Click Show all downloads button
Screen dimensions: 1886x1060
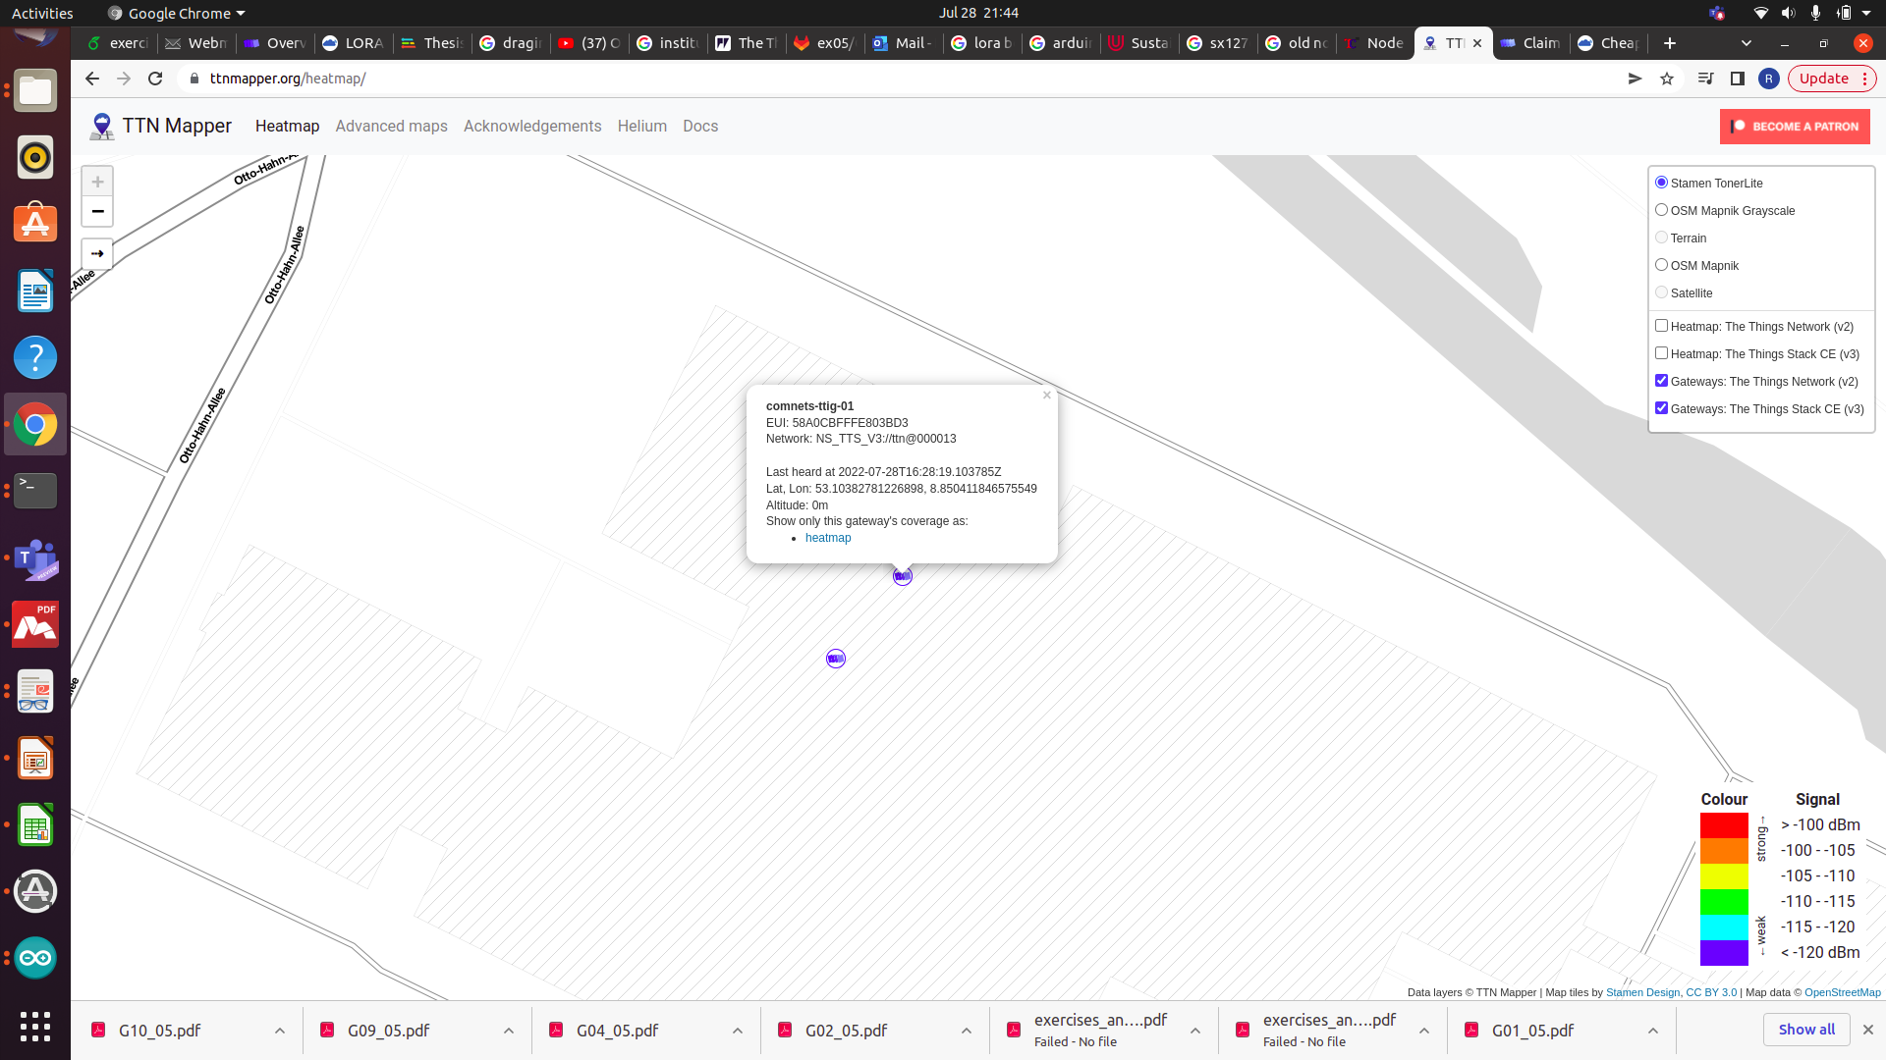point(1806,1030)
